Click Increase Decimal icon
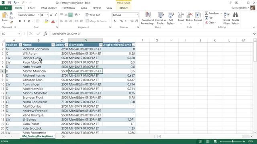The image size is (257, 144). pyautogui.click(x=132, y=21)
